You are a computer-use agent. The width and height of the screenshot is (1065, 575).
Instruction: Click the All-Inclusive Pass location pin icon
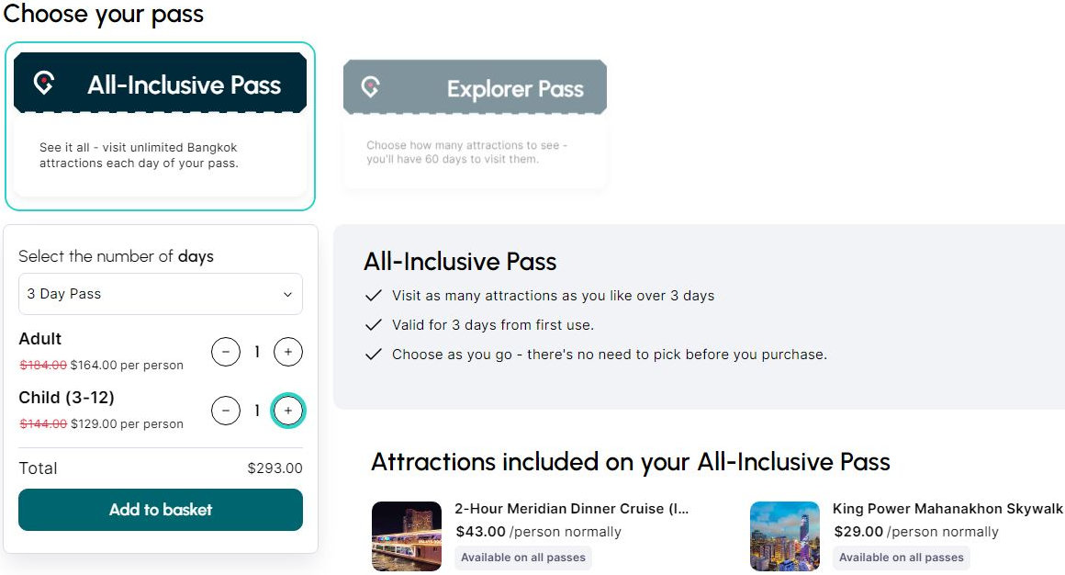[43, 84]
